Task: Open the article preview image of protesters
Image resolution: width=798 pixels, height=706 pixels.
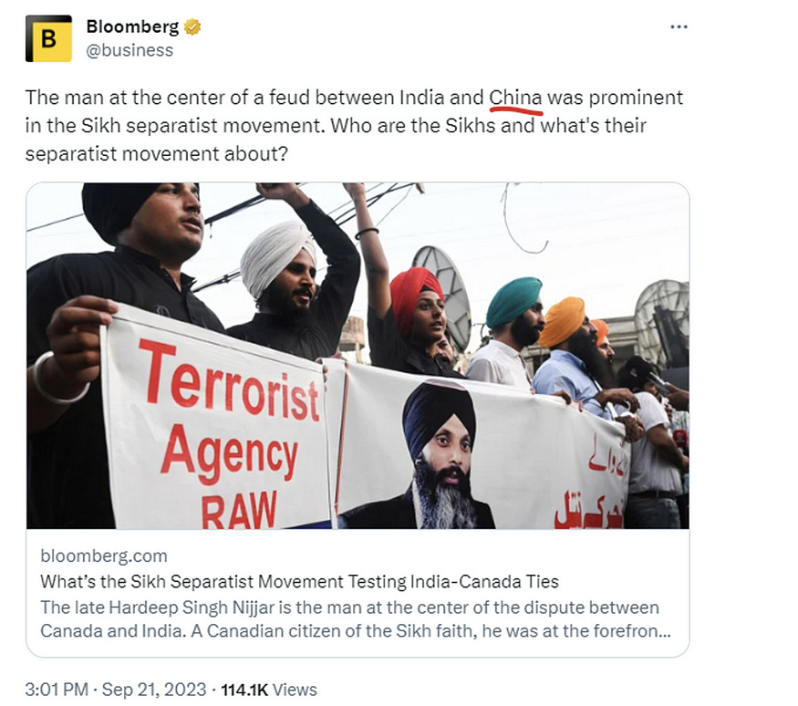Action: click(x=358, y=356)
